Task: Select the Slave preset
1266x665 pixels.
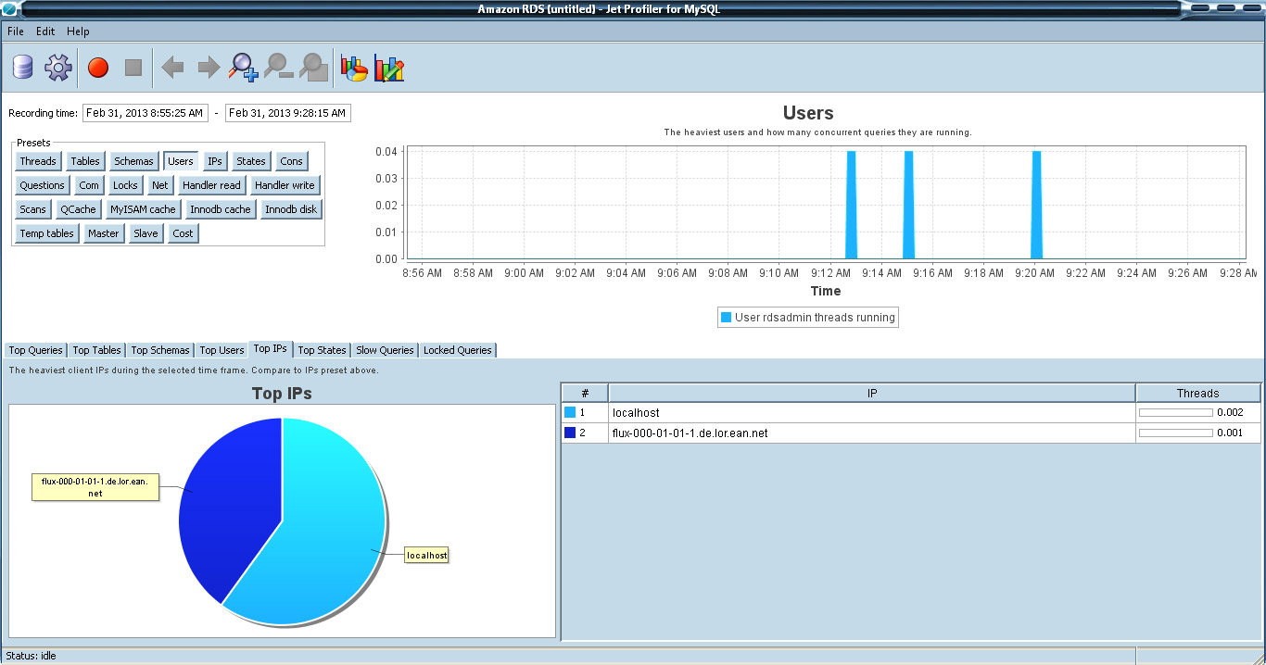Action: pos(146,233)
